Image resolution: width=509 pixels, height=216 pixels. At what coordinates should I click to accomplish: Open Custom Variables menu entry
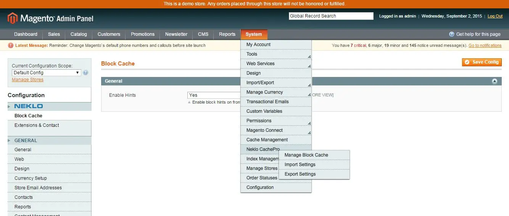276,111
